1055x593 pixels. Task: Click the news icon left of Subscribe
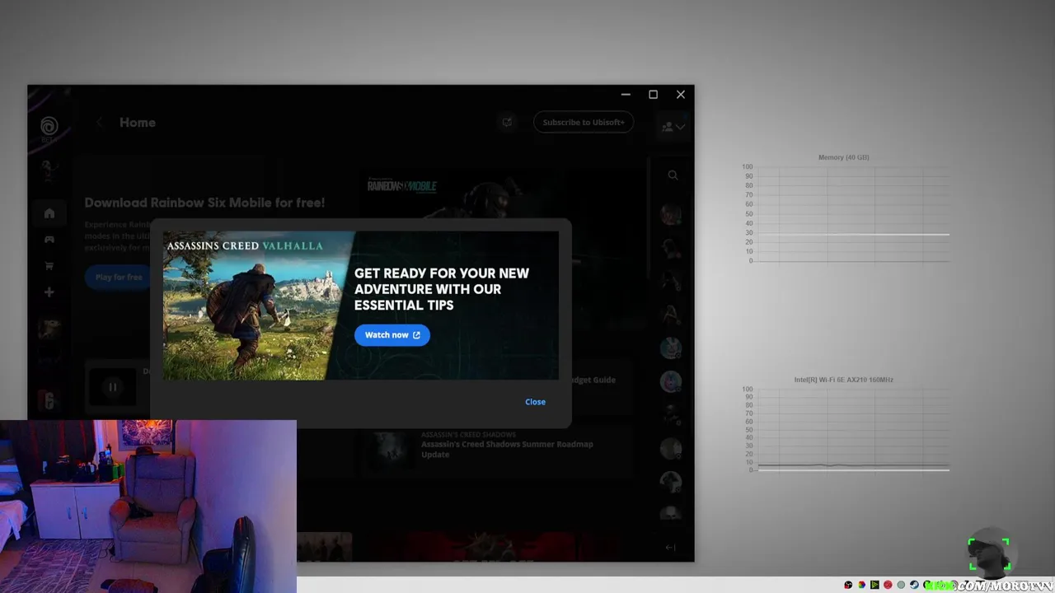click(507, 123)
